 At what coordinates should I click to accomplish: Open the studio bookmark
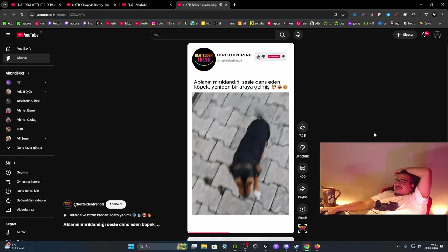point(141,23)
